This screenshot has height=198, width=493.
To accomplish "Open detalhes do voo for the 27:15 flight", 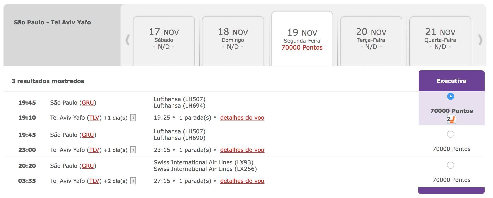I will 242,181.
